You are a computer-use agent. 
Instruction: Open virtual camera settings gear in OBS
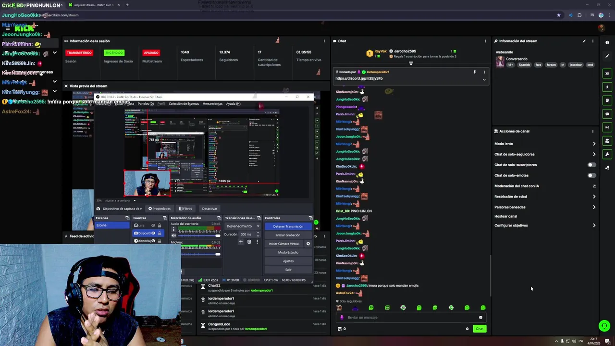(x=308, y=244)
